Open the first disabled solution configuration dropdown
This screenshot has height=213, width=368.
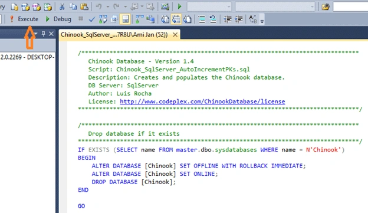coord(209,6)
